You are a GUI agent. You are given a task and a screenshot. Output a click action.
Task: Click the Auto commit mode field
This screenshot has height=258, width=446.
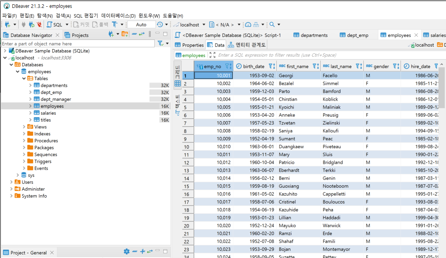141,25
